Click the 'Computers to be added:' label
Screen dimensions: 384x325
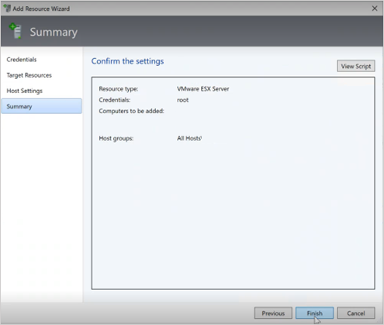click(x=131, y=111)
